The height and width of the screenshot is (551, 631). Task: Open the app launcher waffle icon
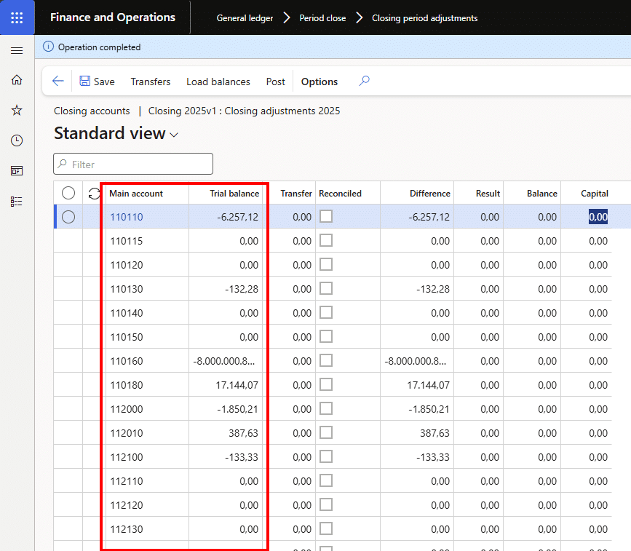(17, 17)
